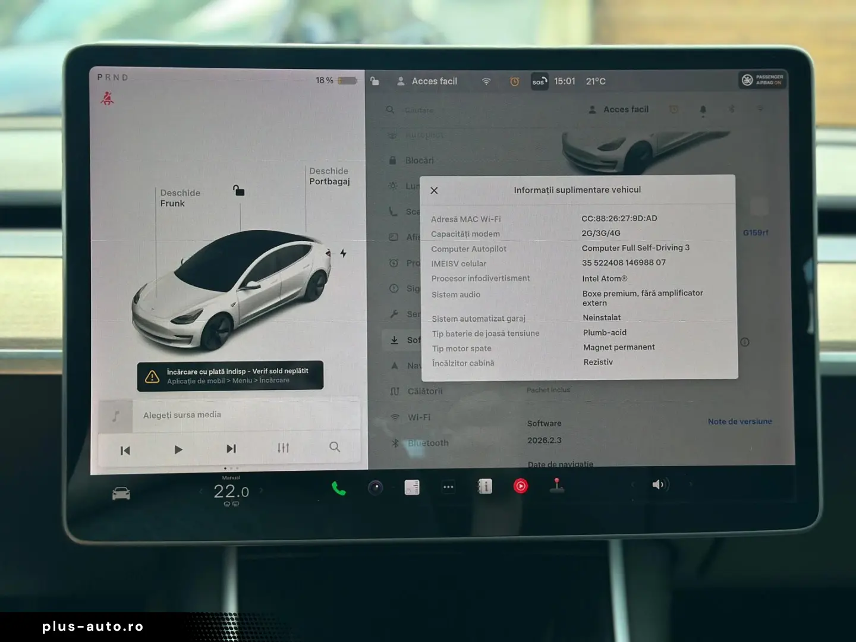This screenshot has height=642, width=856.
Task: Tap the car controls icon
Action: click(121, 493)
